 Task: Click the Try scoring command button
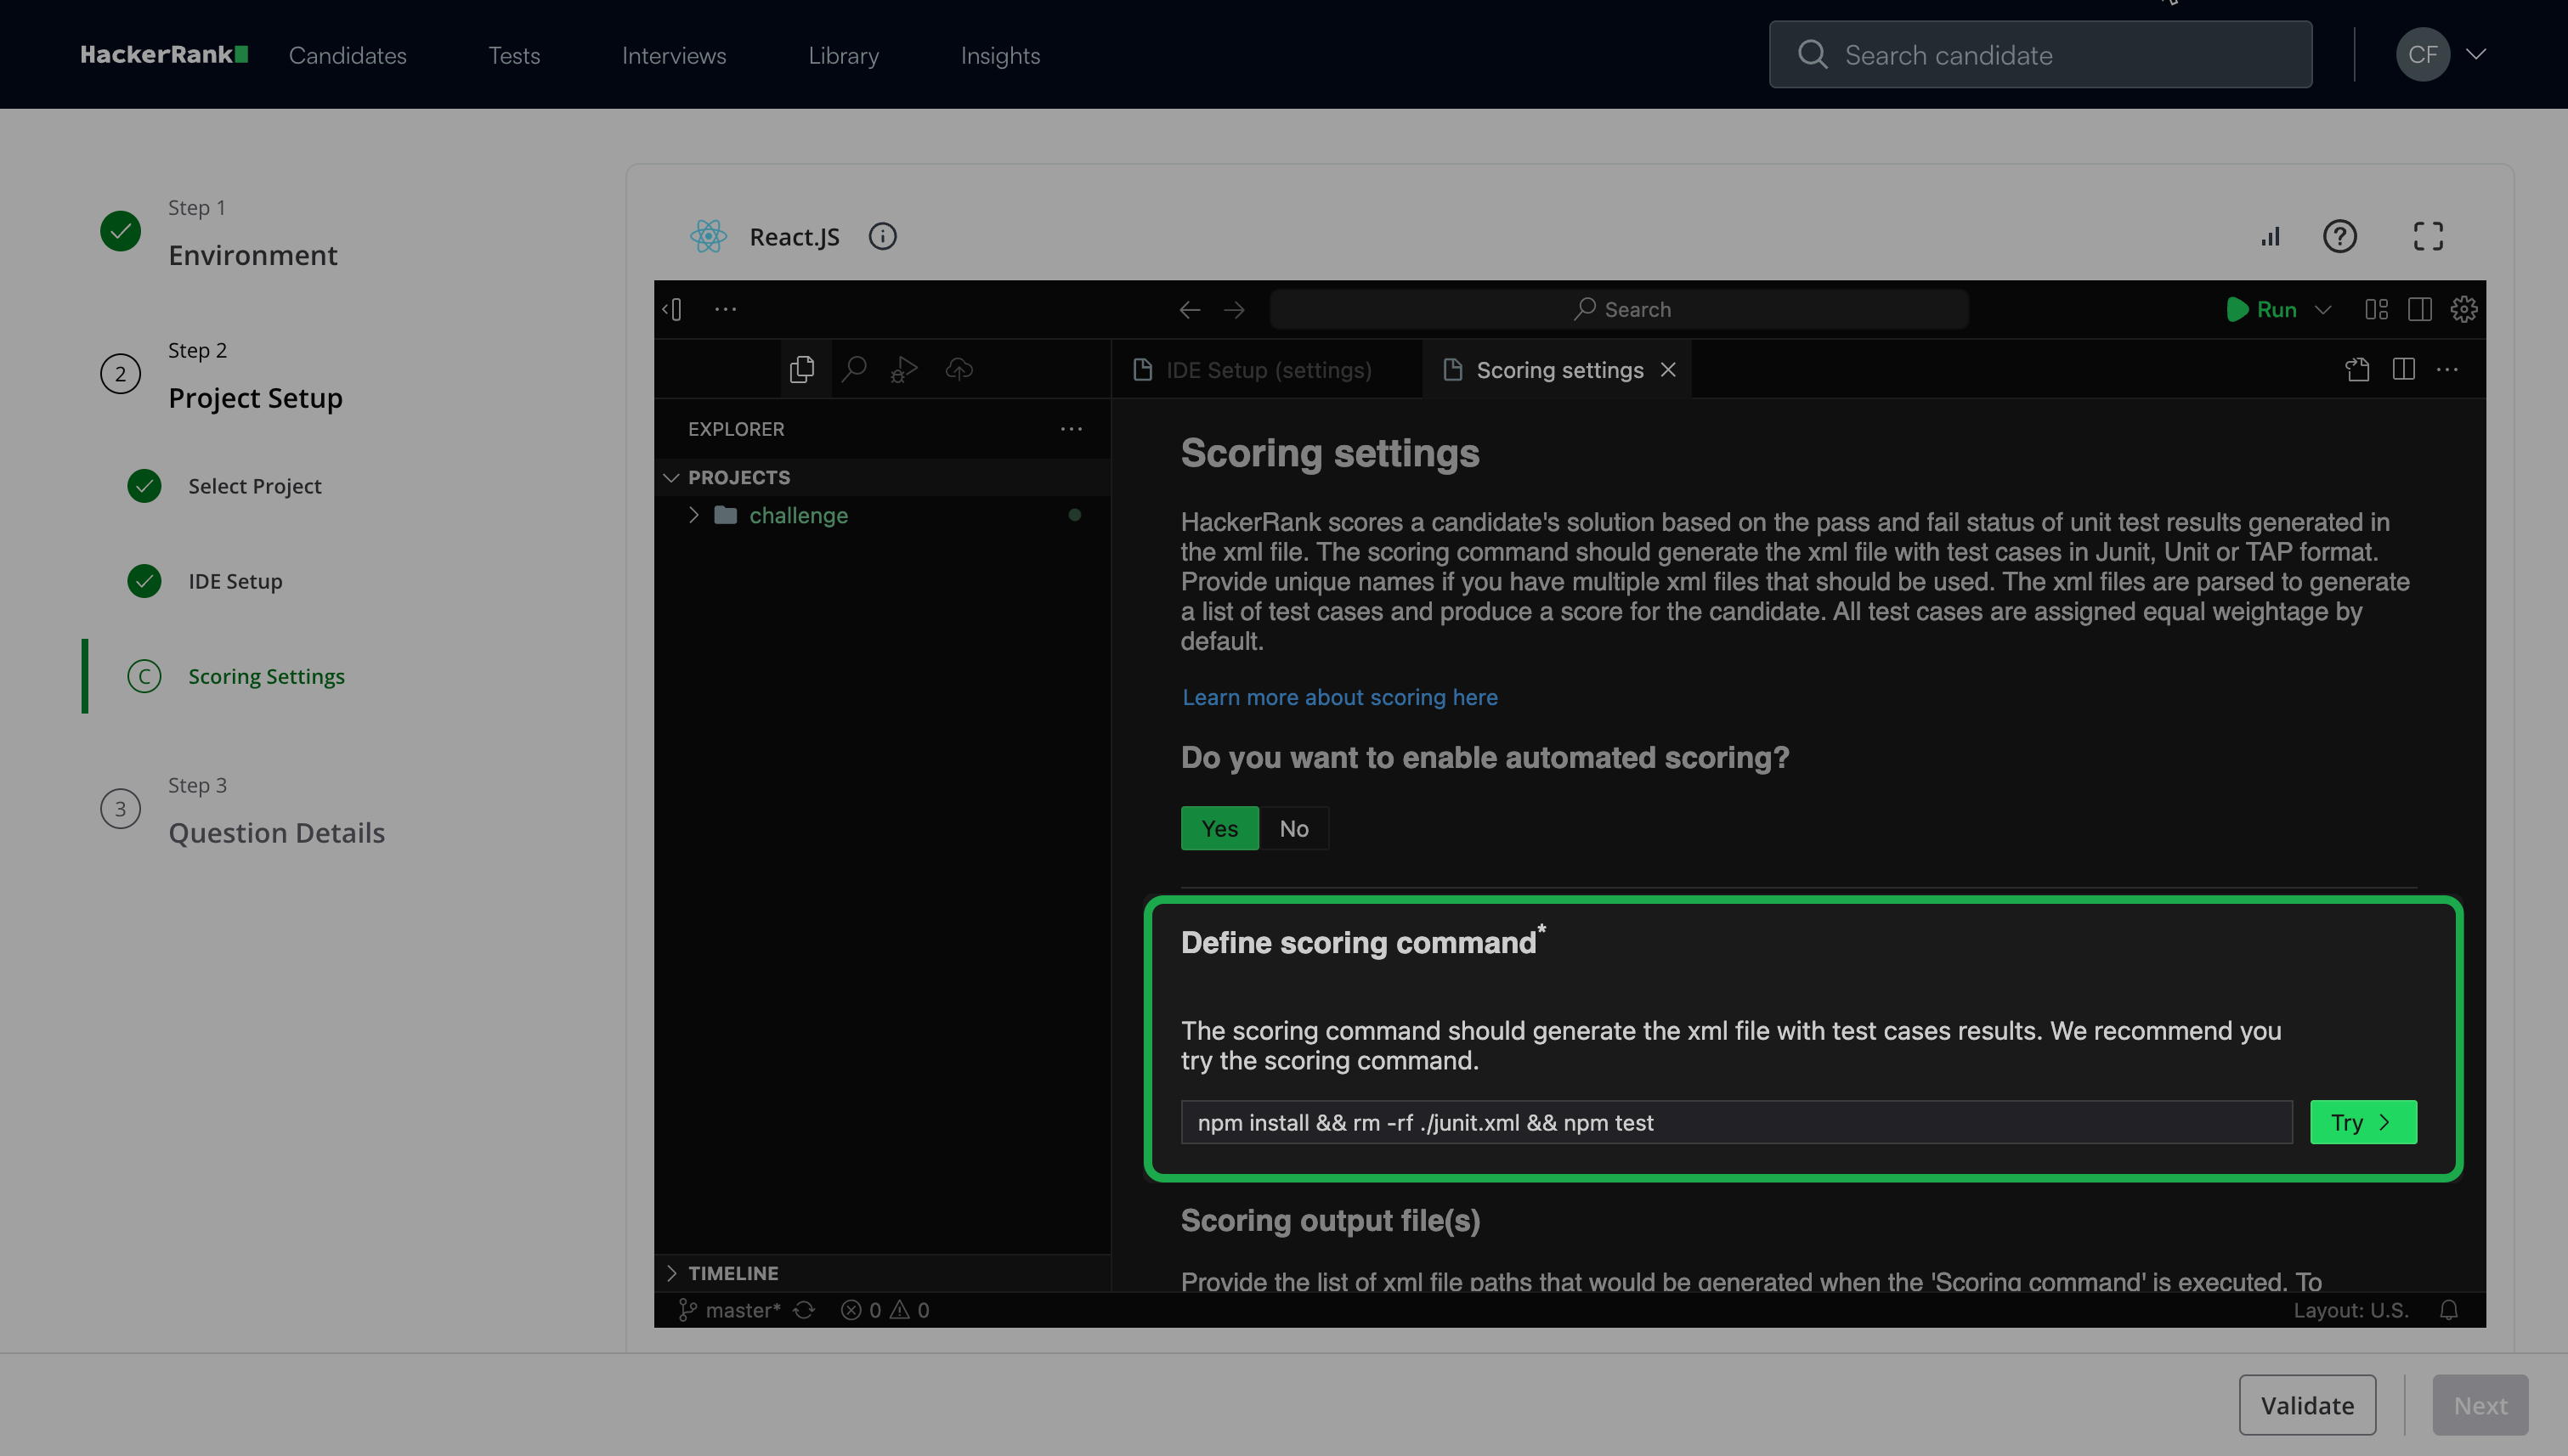2362,1122
